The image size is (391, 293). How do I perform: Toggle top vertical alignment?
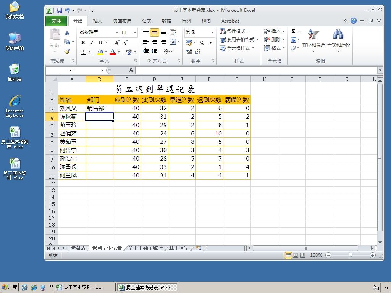point(146,32)
